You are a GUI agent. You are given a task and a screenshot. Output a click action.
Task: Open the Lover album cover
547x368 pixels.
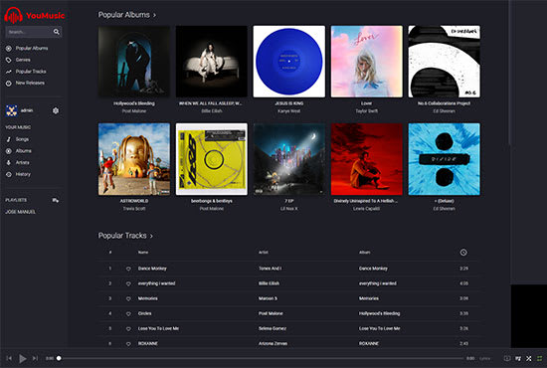click(366, 62)
